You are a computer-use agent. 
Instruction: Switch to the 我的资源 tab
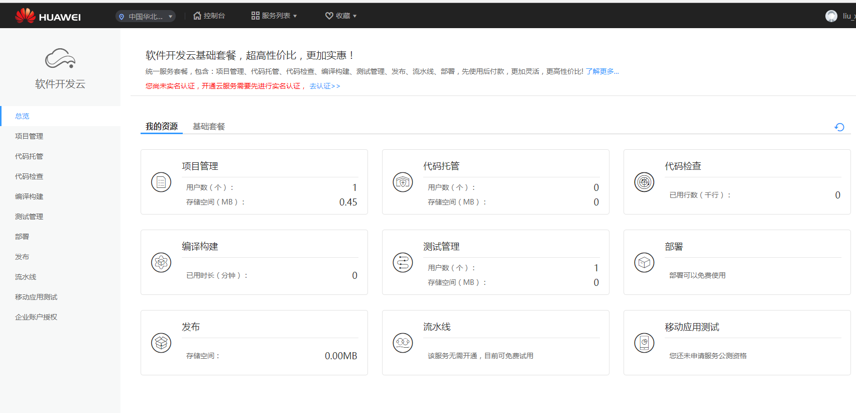[162, 126]
